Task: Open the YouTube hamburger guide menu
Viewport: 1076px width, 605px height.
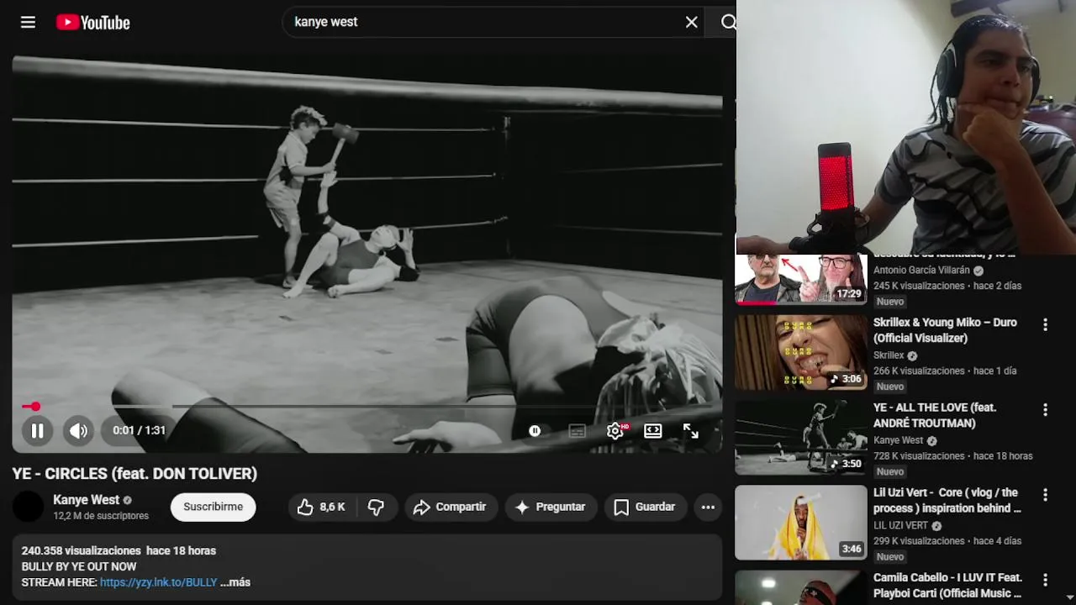Action: (x=28, y=23)
